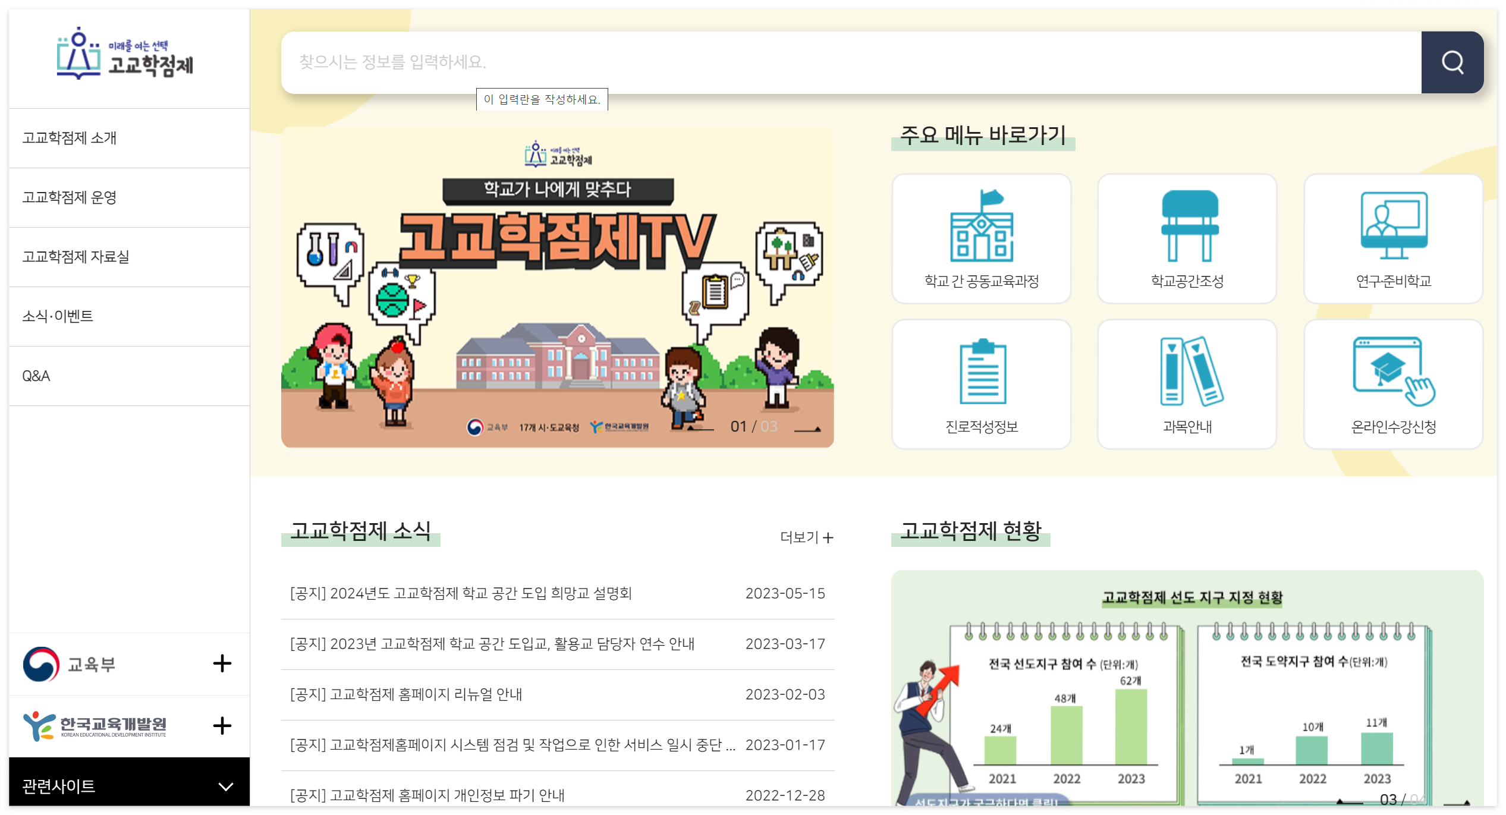The height and width of the screenshot is (815, 1506).
Task: Click the 한국교육개발원 logo
Action: [x=95, y=726]
